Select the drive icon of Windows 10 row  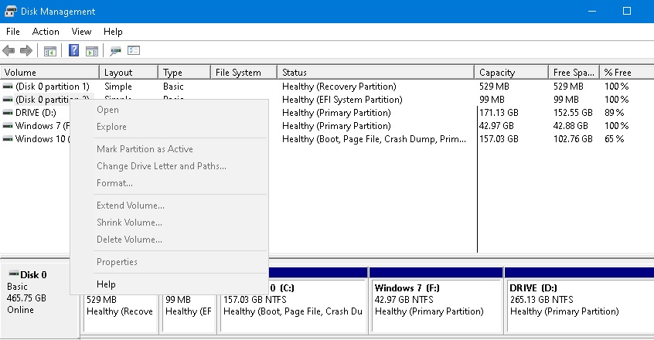8,139
